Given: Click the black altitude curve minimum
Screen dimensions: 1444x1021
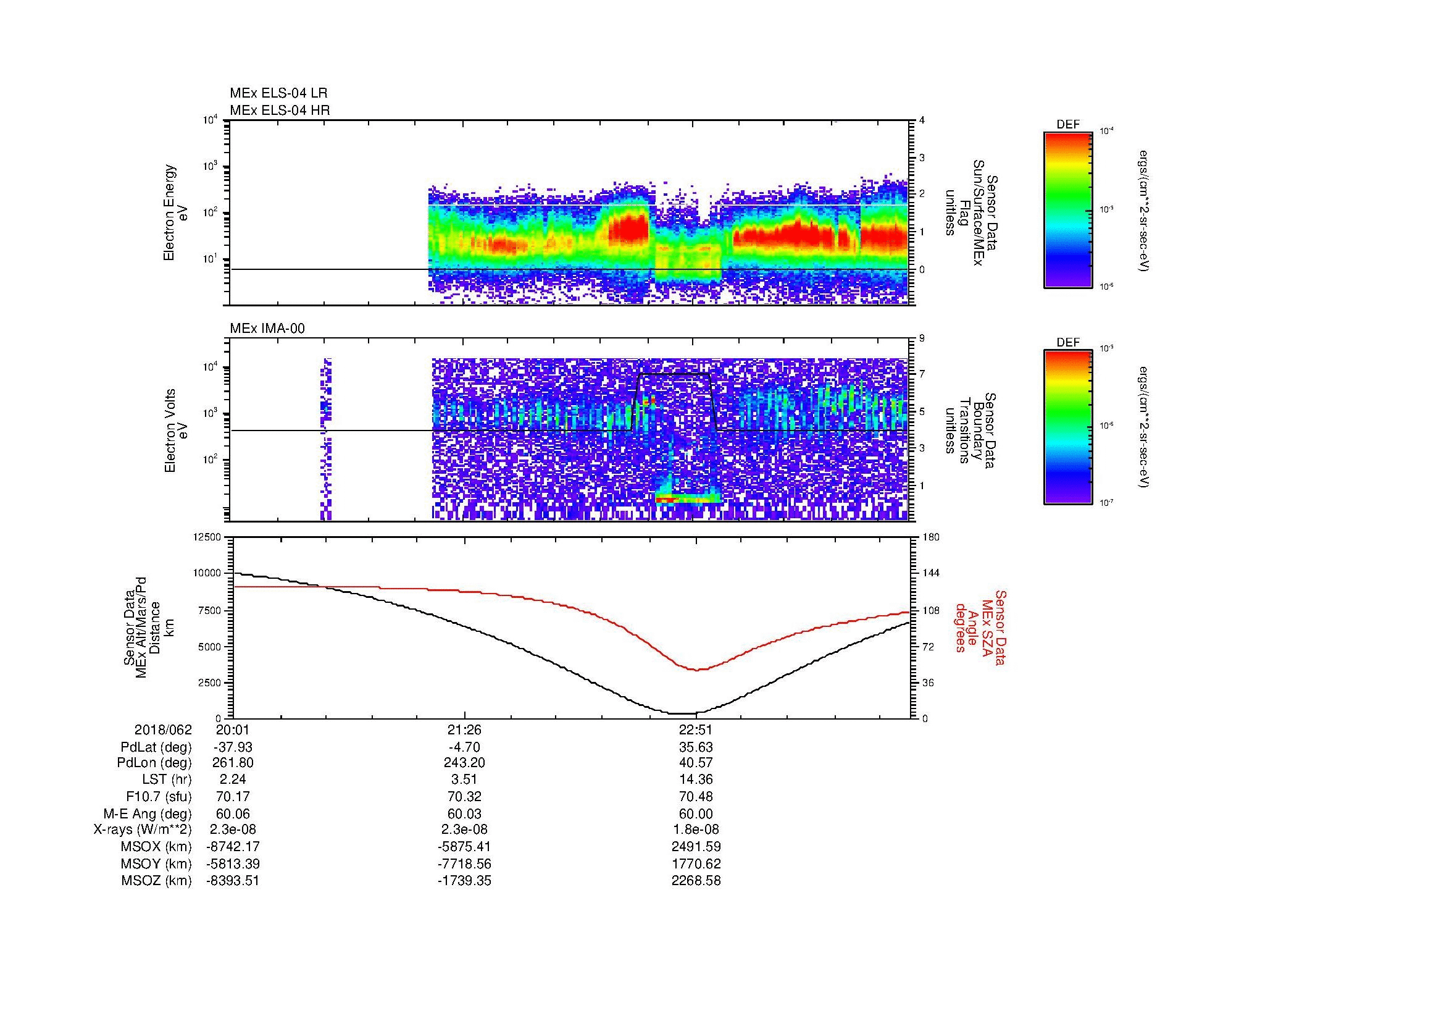Looking at the screenshot, I should pos(683,713).
